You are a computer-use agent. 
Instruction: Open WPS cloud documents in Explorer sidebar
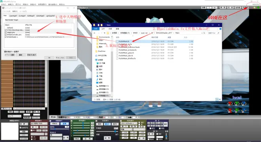(x=101, y=56)
